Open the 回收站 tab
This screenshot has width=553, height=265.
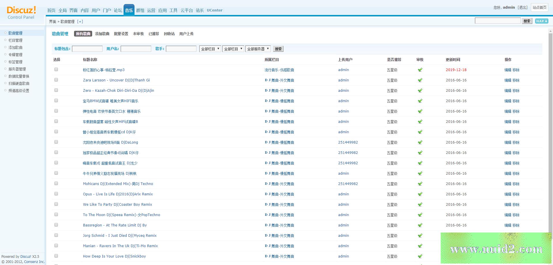pyautogui.click(x=169, y=34)
